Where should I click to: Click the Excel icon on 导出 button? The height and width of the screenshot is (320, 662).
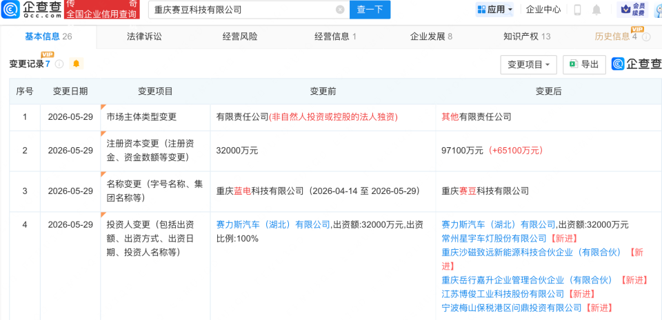click(573, 65)
